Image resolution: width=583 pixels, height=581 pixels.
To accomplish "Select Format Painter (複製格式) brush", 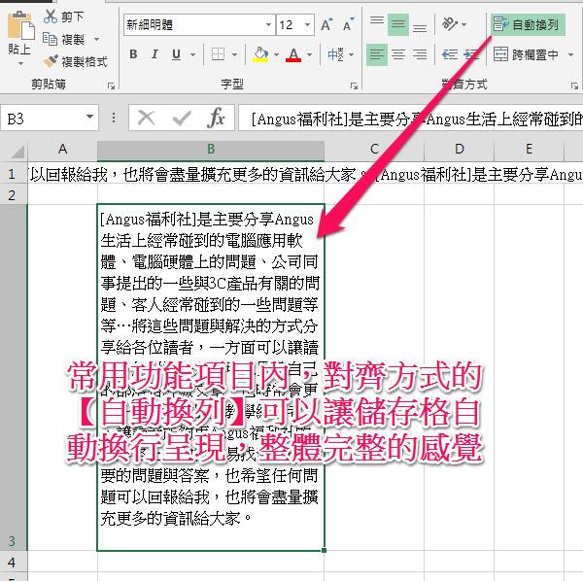I will [x=75, y=61].
